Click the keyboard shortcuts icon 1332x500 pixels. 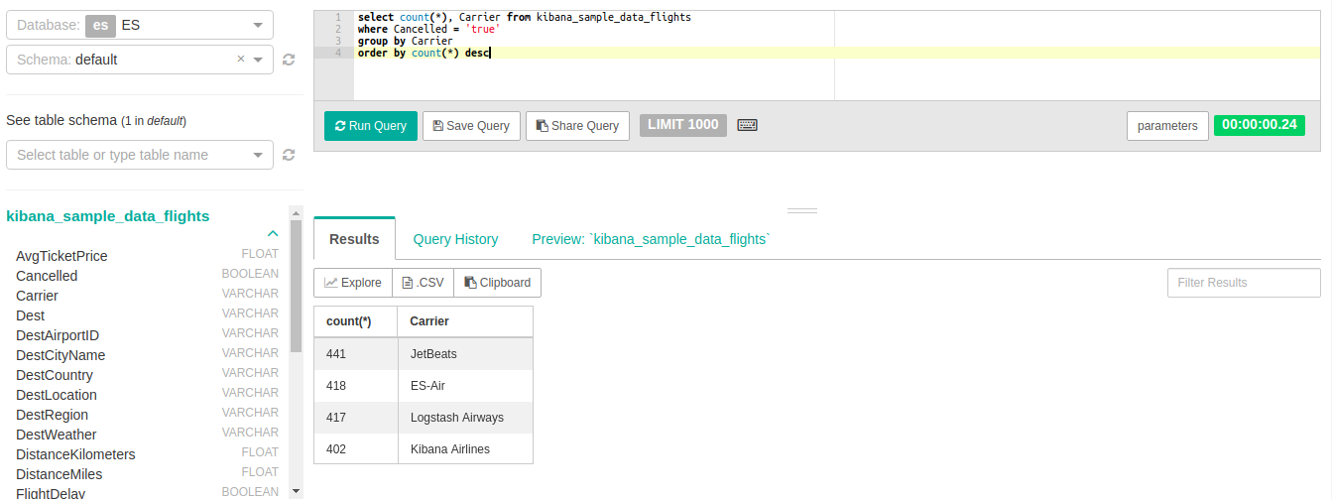coord(748,125)
